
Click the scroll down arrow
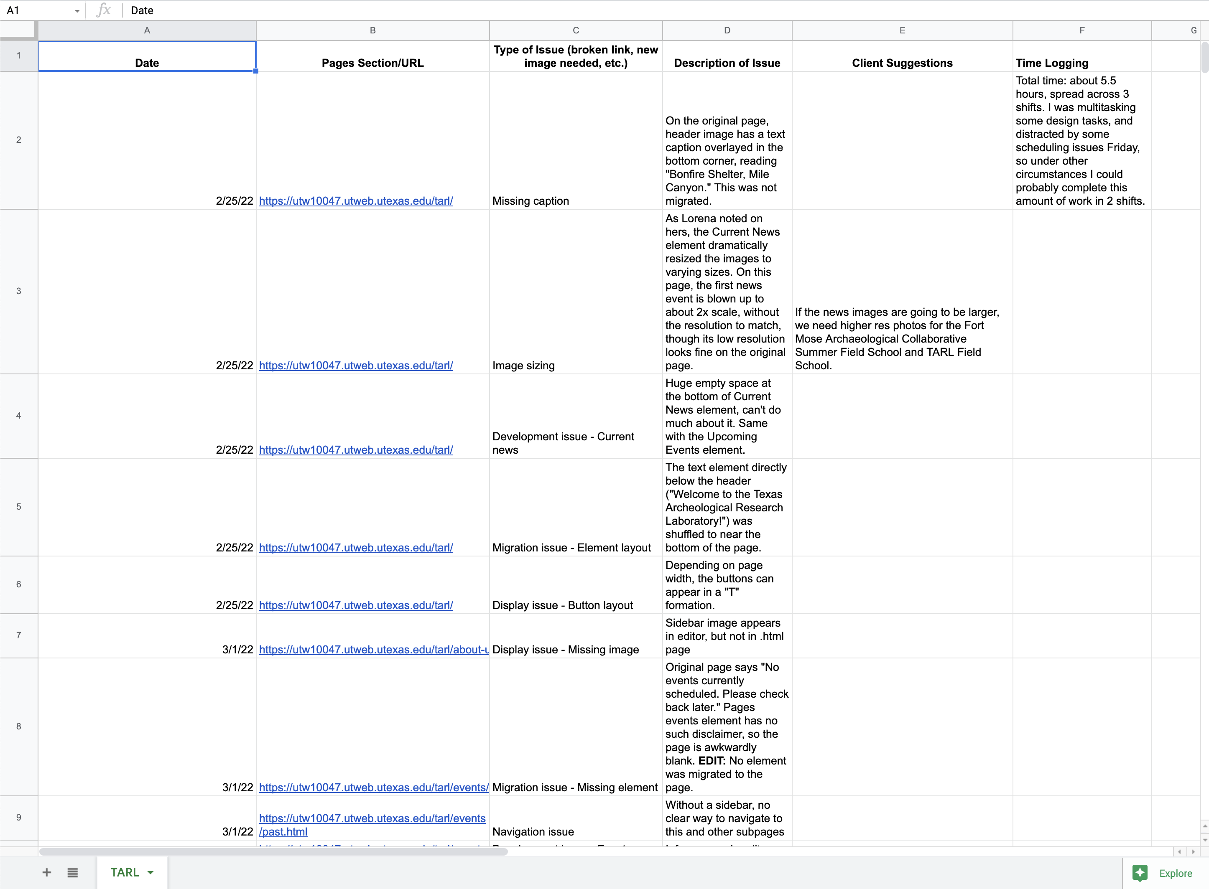click(1204, 839)
